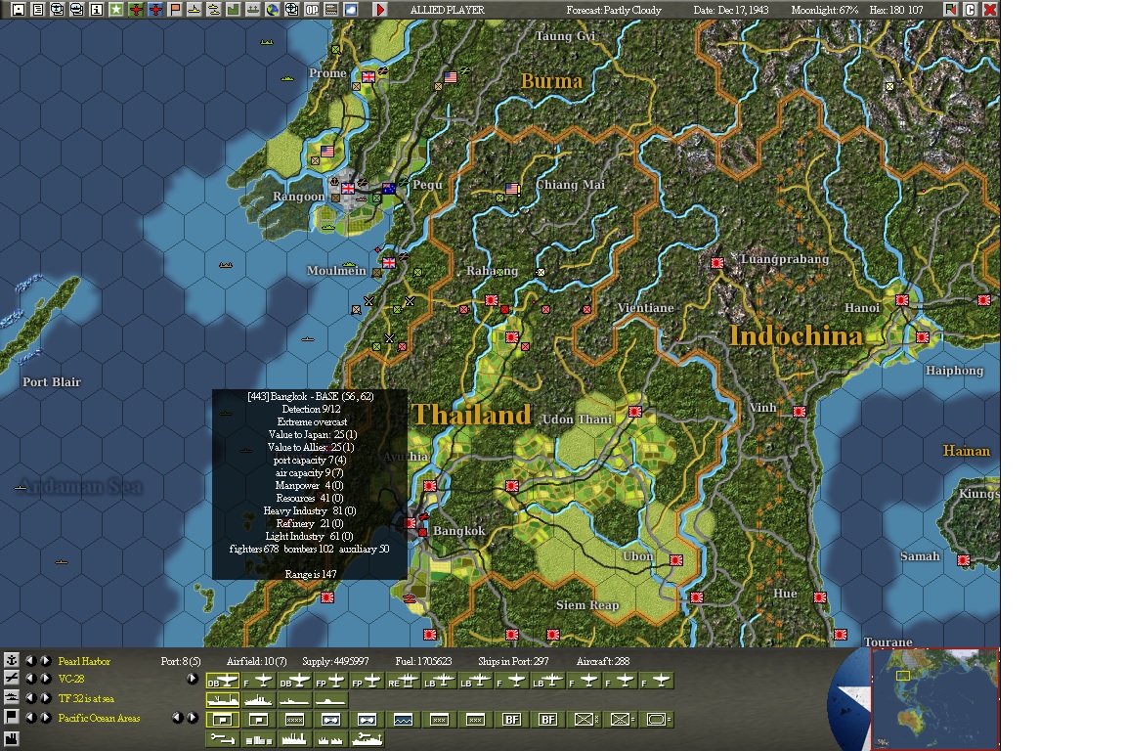Go to next air unit arrow beside VC-28
Image resolution: width=1126 pixels, height=751 pixels.
point(46,679)
